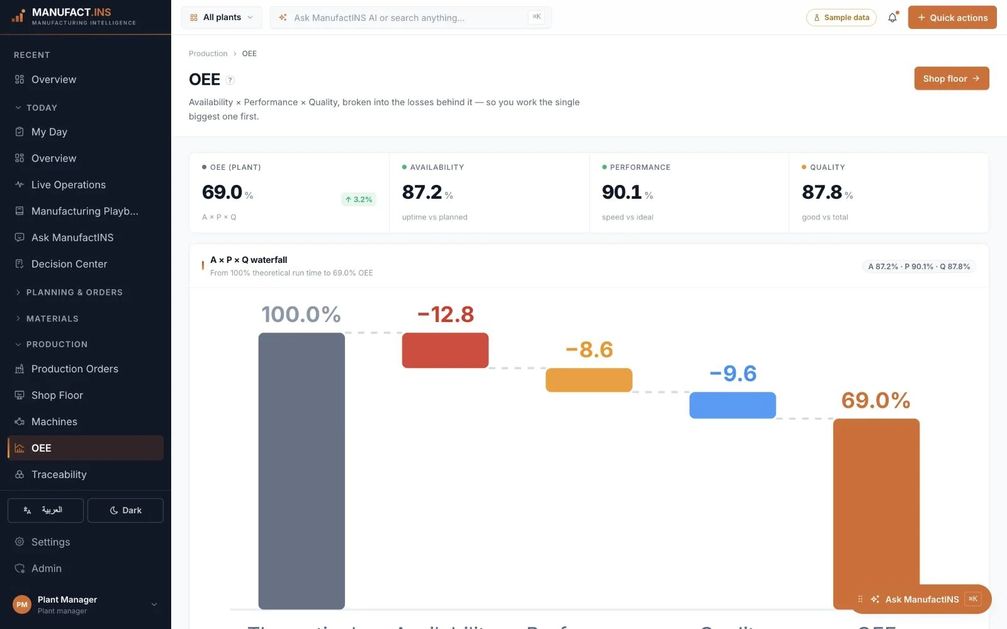The width and height of the screenshot is (1007, 629).
Task: Click the Machines engine icon
Action: click(x=20, y=421)
